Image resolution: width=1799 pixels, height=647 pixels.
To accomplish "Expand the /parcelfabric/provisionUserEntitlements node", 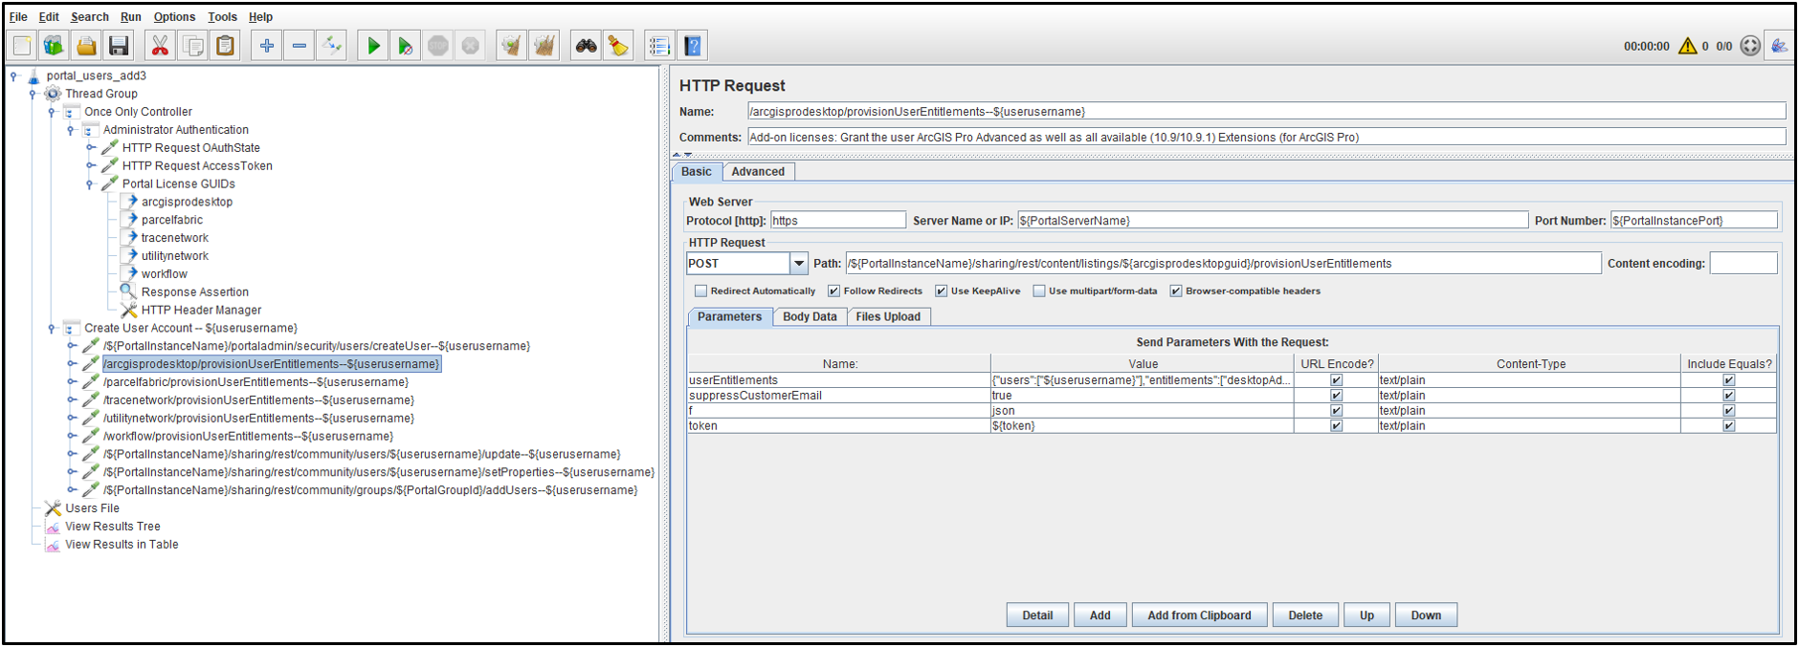I will click(x=71, y=382).
